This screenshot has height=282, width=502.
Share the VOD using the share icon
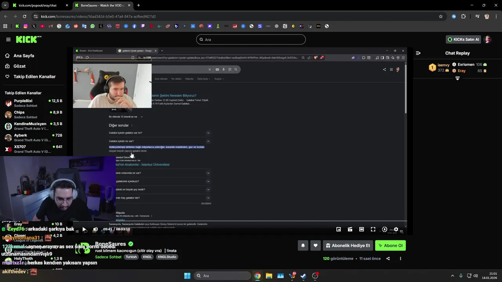tap(388, 258)
